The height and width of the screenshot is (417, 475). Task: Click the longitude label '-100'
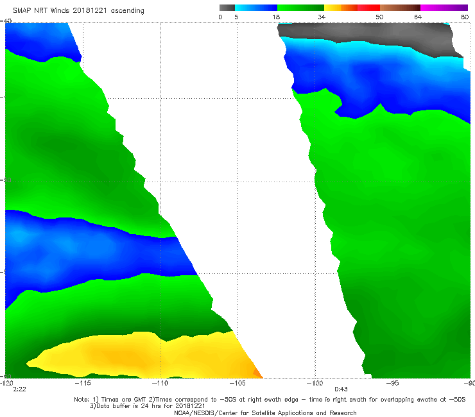[x=315, y=384]
